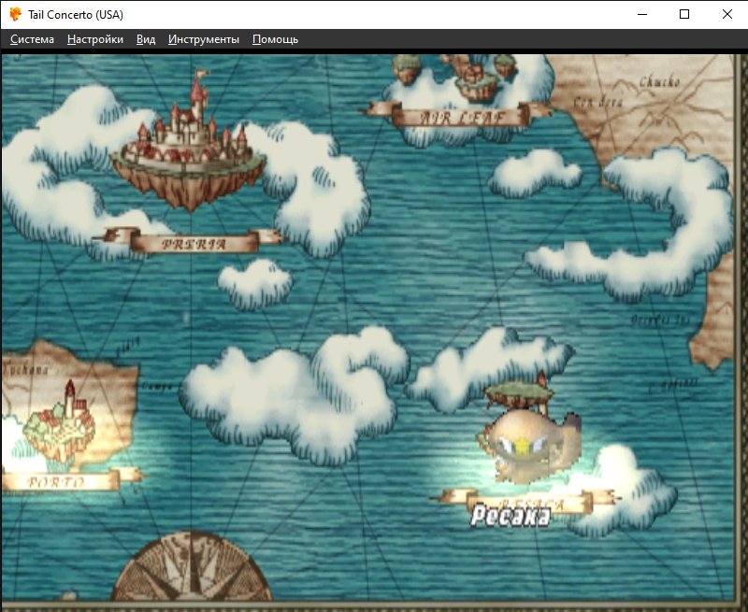Maximize the Tail Concerto window
The height and width of the screenshot is (612, 748).
(684, 14)
